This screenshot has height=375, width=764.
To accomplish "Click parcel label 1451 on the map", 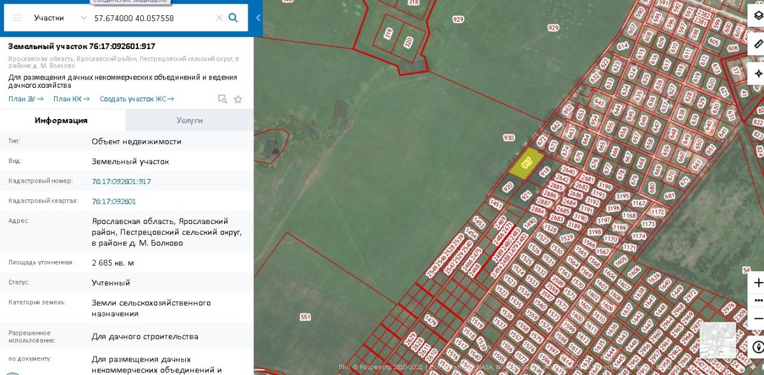I will coord(497,204).
